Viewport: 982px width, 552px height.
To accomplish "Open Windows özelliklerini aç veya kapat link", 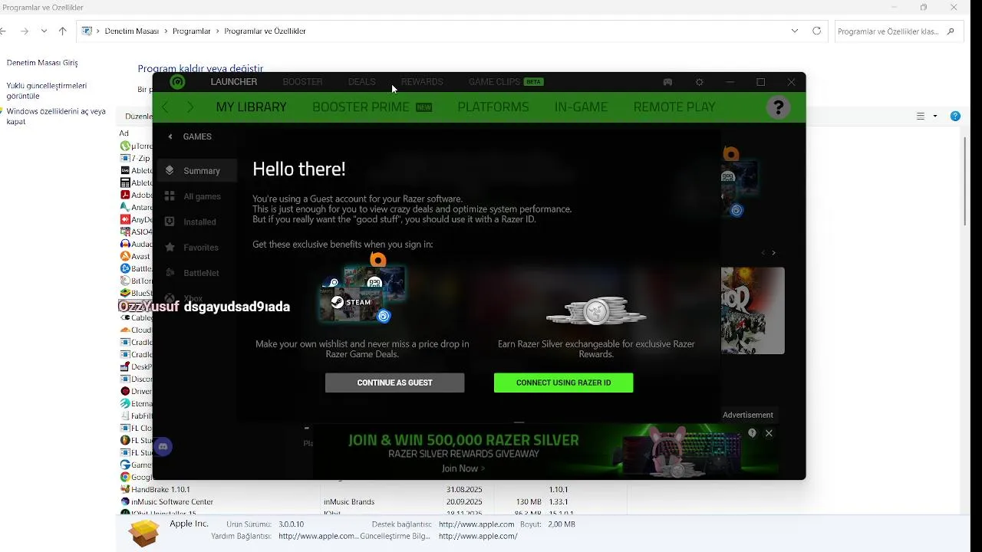I will [x=56, y=117].
